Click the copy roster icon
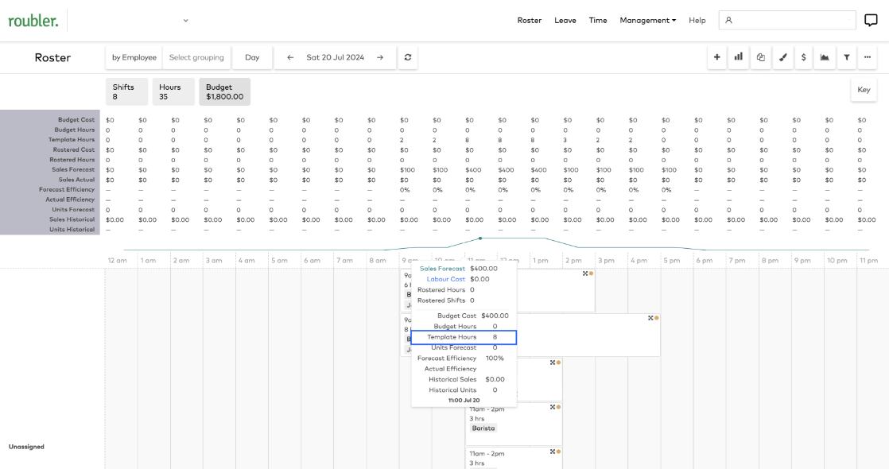The width and height of the screenshot is (889, 469). coord(760,57)
